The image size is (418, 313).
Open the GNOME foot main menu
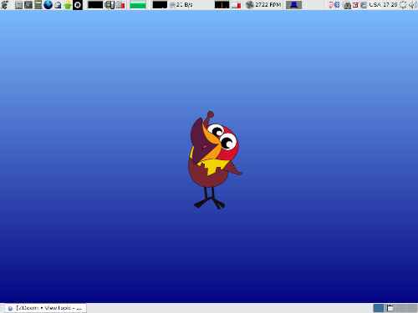coord(5,5)
